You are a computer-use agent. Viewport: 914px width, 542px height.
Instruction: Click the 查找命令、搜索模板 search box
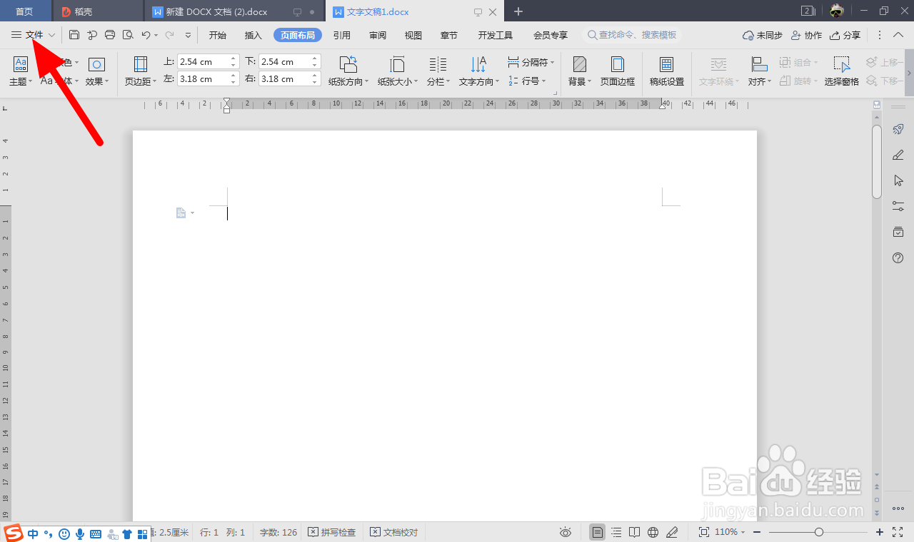click(x=632, y=35)
